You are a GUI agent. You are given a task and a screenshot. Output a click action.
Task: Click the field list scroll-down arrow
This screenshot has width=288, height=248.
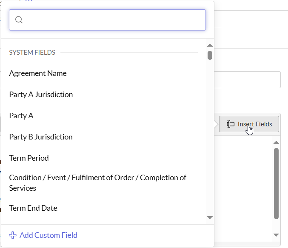(210, 217)
